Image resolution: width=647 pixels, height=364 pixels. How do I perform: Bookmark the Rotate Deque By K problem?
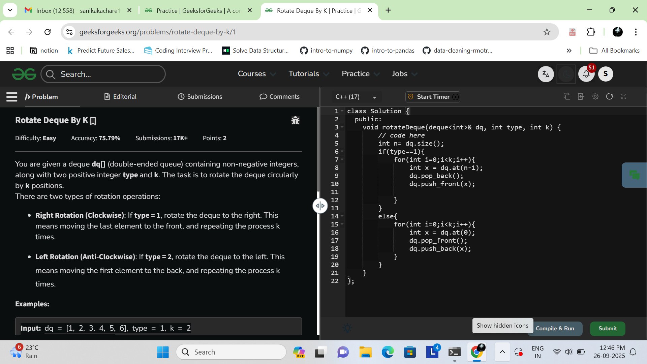[x=93, y=121]
